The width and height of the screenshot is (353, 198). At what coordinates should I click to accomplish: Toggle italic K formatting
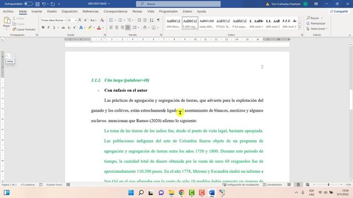49,28
